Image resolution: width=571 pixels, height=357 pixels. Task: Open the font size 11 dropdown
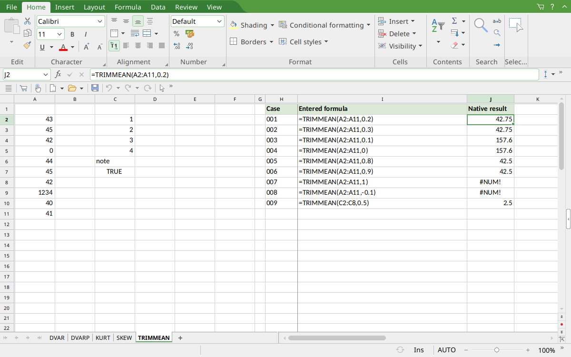(x=60, y=34)
